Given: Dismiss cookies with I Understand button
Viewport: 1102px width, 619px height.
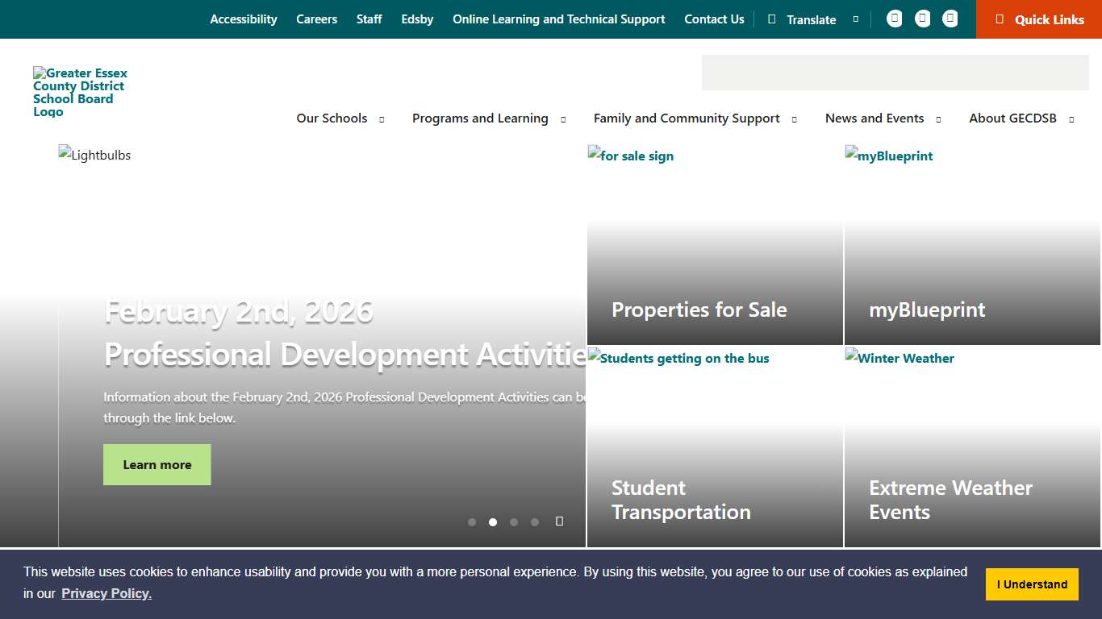Looking at the screenshot, I should pyautogui.click(x=1032, y=584).
